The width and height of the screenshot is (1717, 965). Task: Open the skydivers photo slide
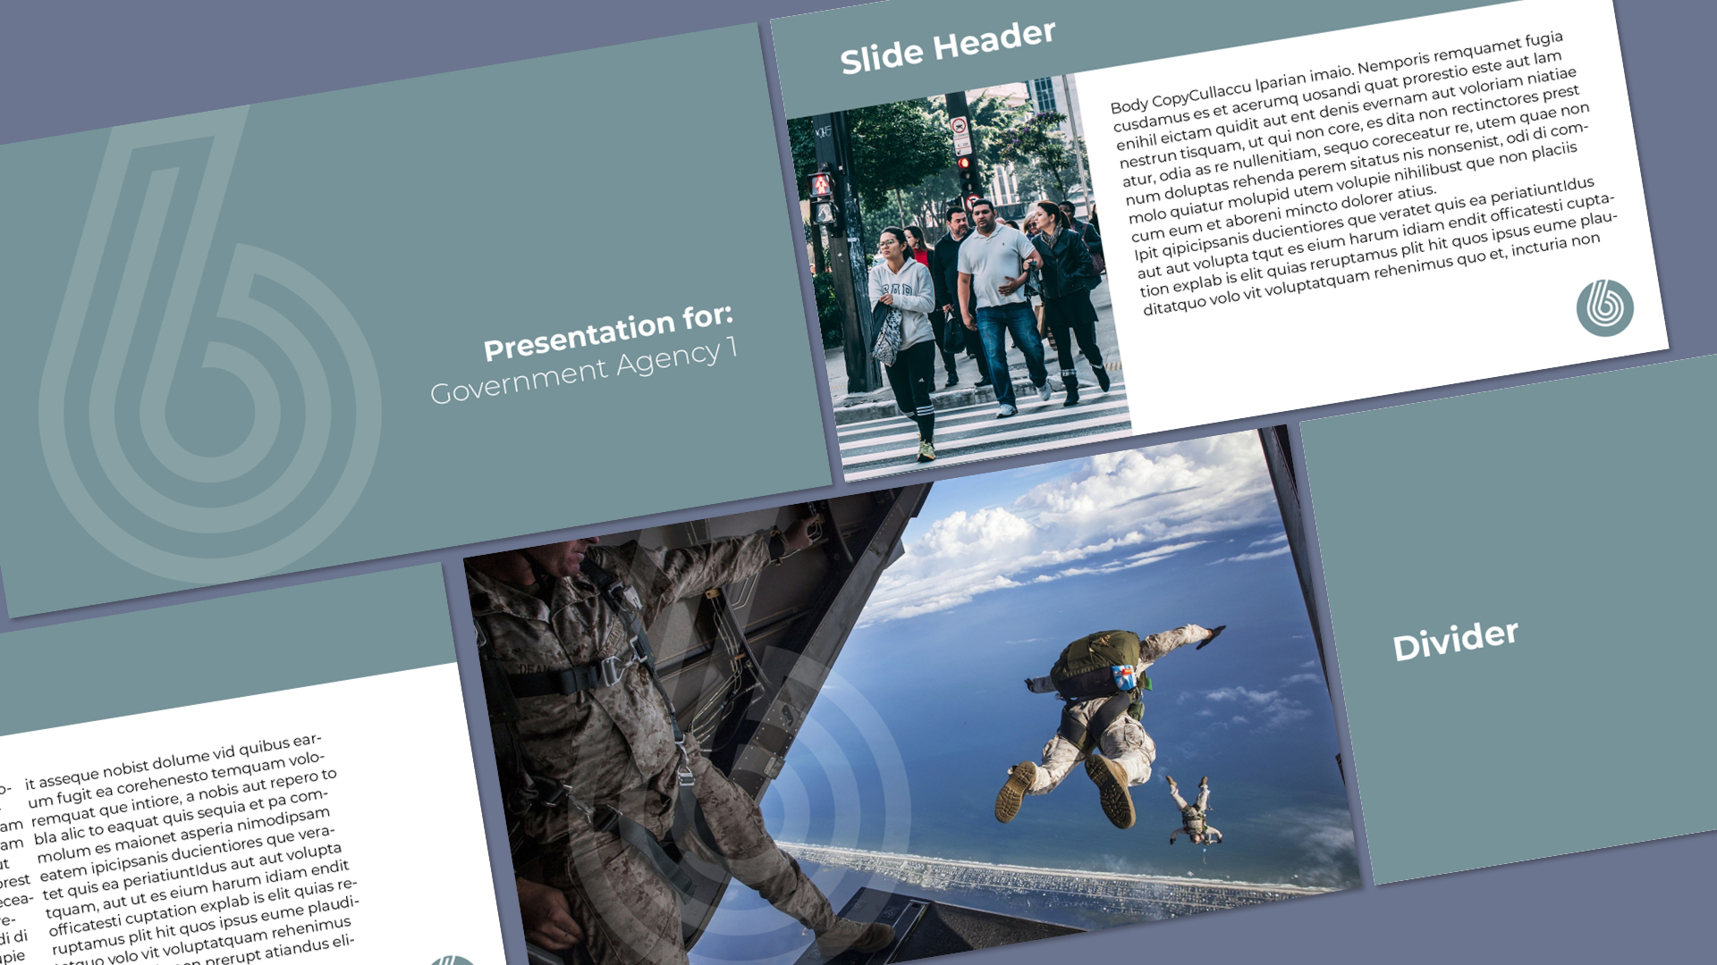coord(912,697)
